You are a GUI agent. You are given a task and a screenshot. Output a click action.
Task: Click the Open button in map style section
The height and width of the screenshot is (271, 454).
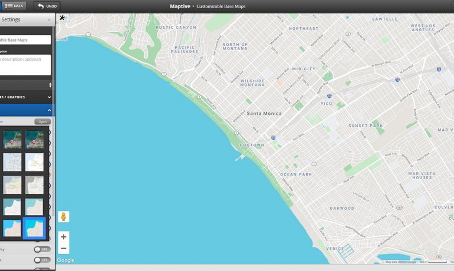coord(42,121)
